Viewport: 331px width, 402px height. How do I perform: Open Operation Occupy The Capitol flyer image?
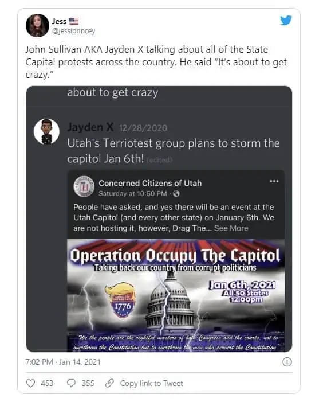176,295
